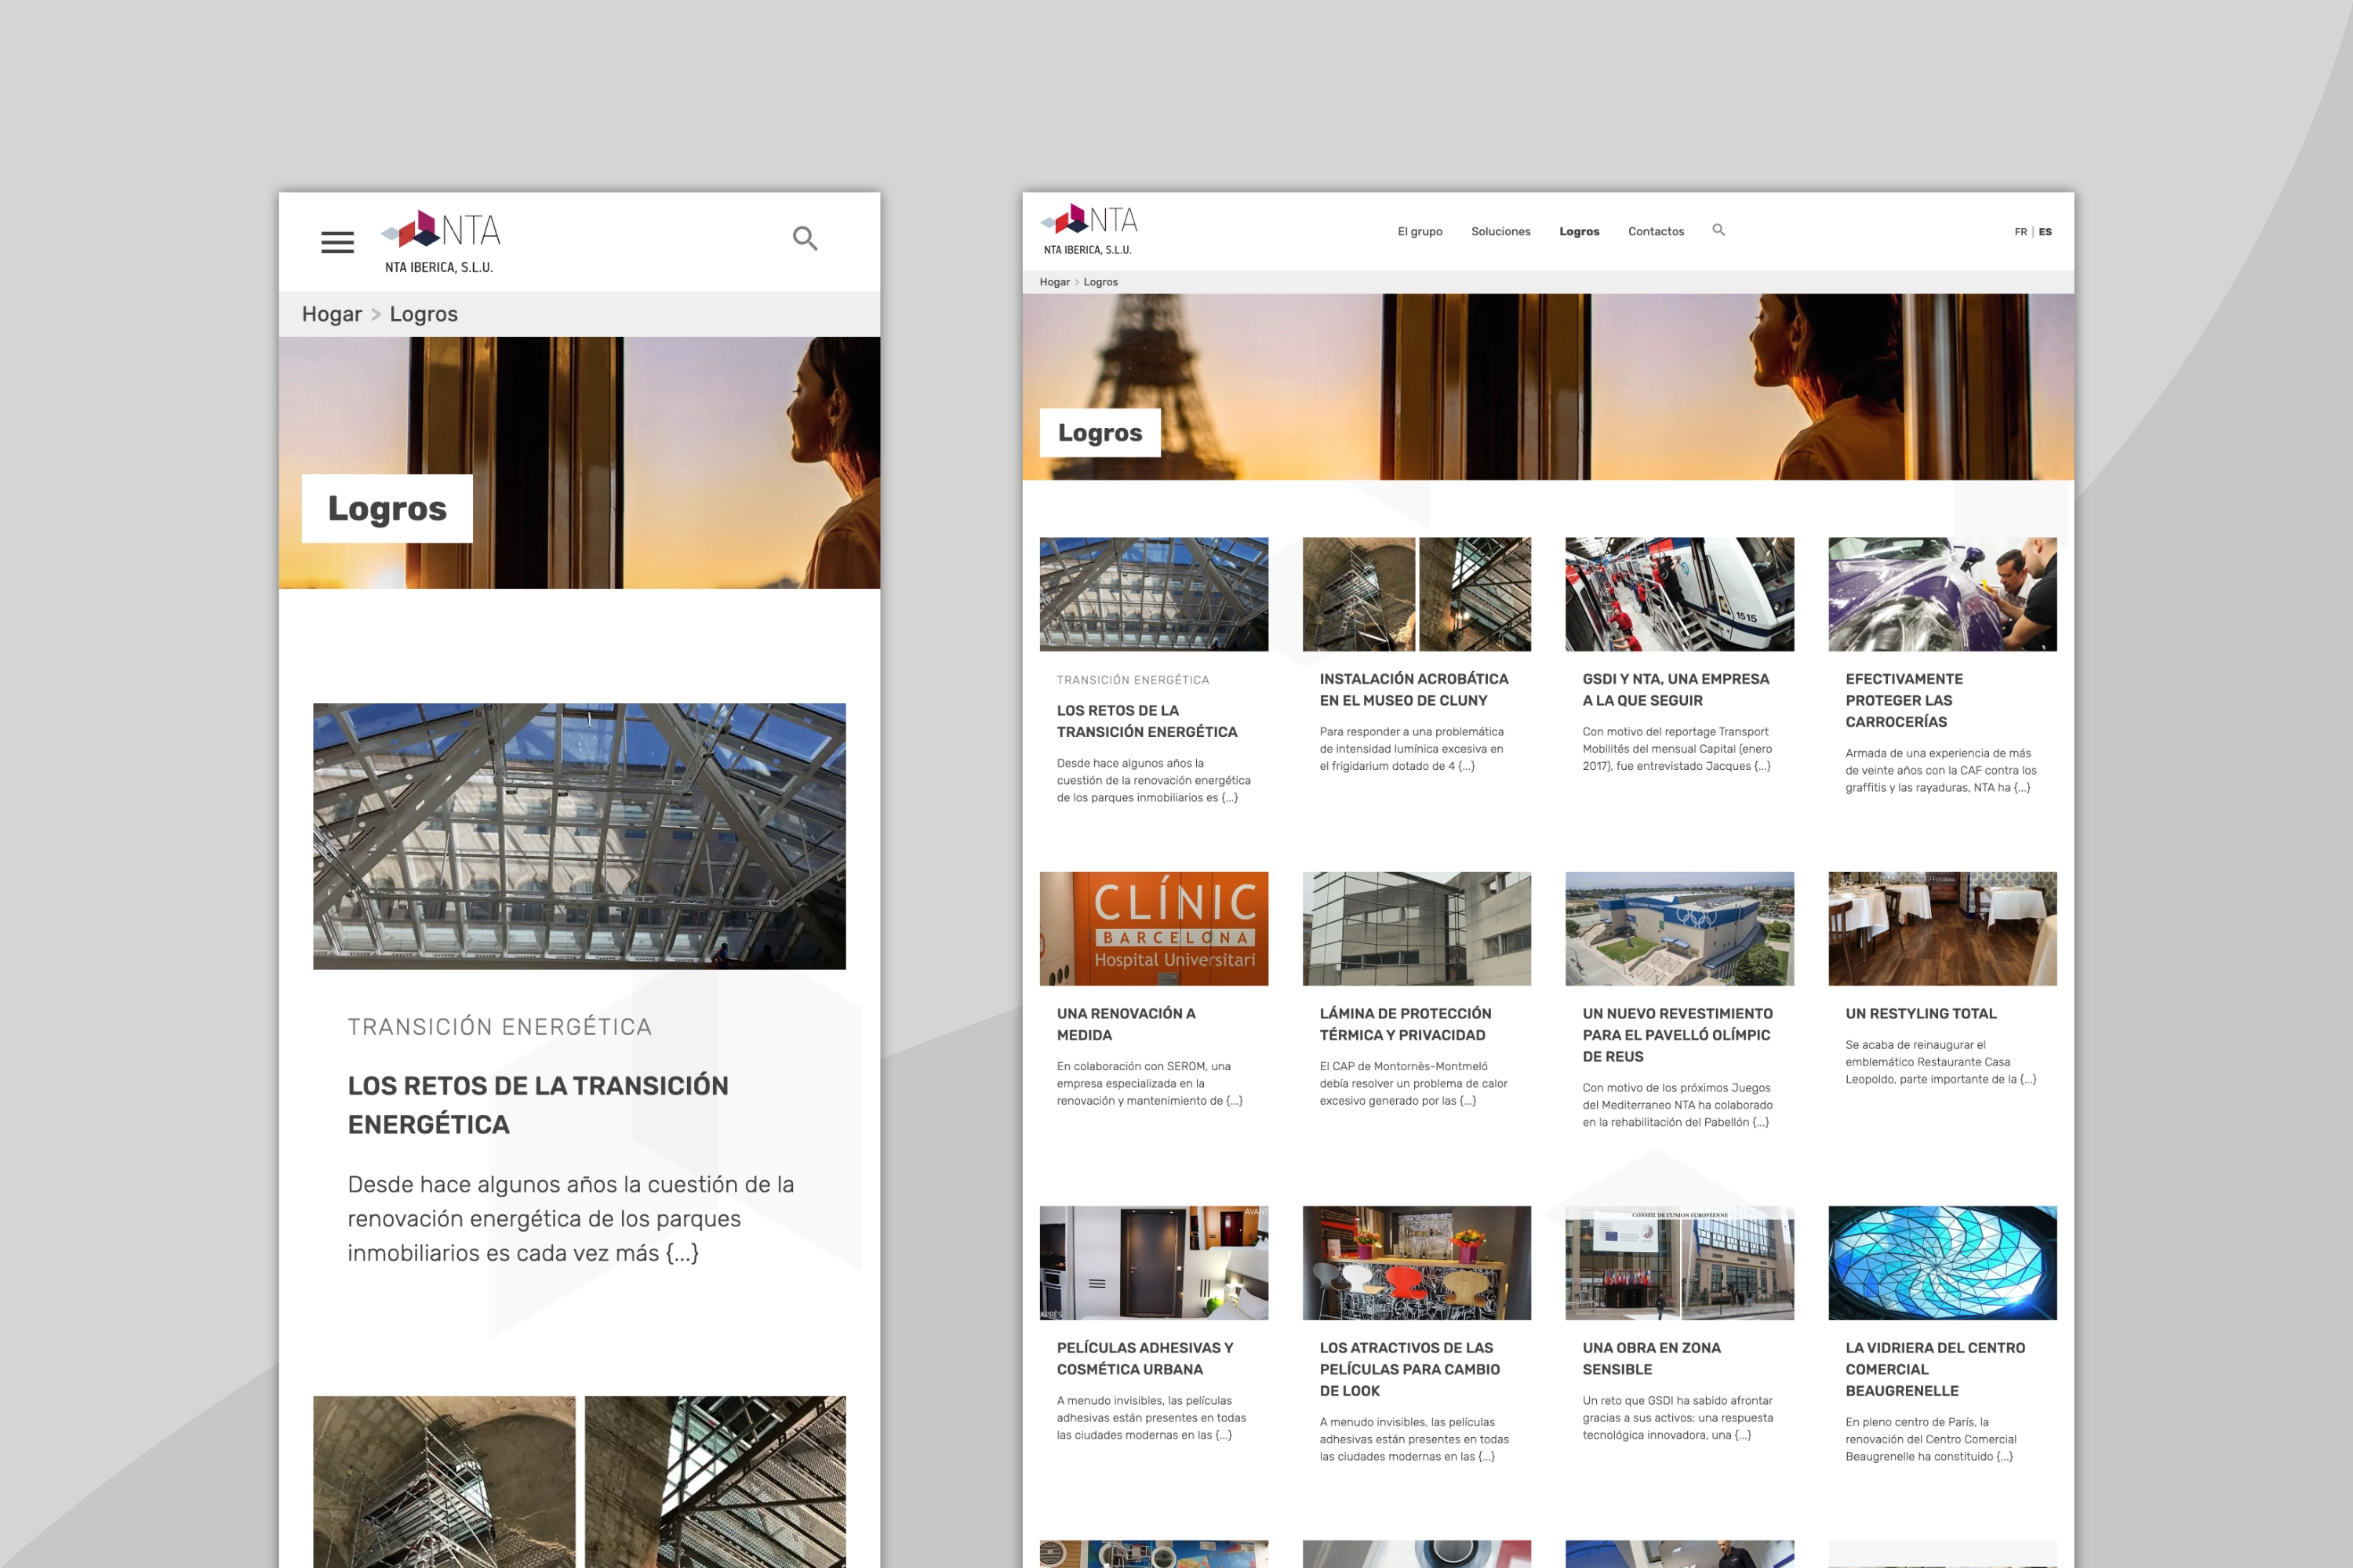The height and width of the screenshot is (1568, 2353).
Task: Open the Pavelló Olímpic aerial thumbnail
Action: (x=1680, y=928)
